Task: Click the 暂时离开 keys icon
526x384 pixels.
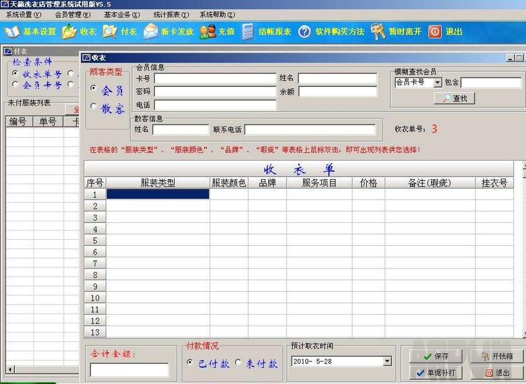Action: pos(378,32)
